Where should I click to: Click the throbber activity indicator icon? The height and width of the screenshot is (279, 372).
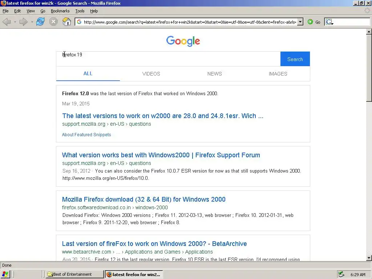click(367, 11)
